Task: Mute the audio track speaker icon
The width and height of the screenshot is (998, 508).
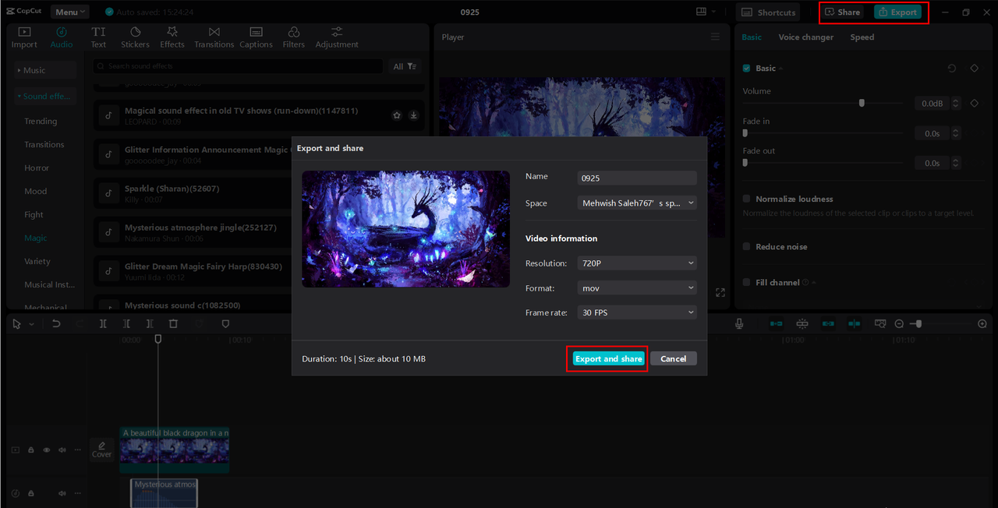Action: (x=62, y=493)
